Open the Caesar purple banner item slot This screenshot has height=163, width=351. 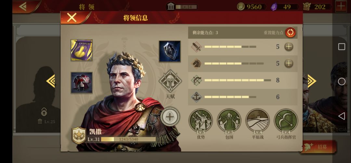(x=82, y=50)
